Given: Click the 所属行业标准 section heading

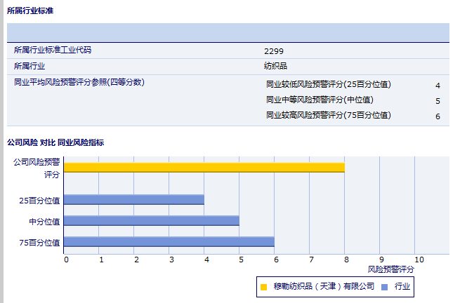Looking at the screenshot, I should pos(29,11).
